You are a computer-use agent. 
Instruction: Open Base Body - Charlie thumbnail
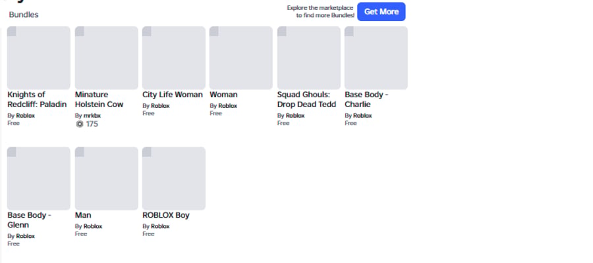[376, 58]
